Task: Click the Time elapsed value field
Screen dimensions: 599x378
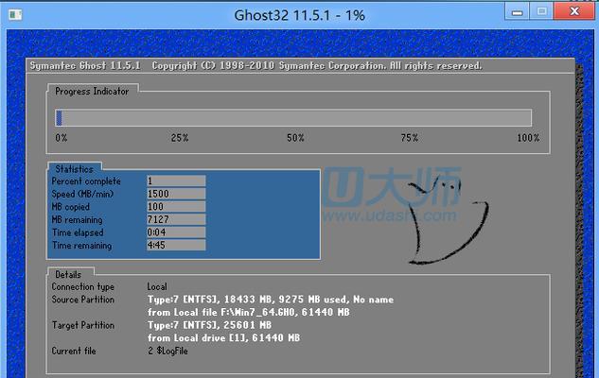Action: (x=176, y=232)
